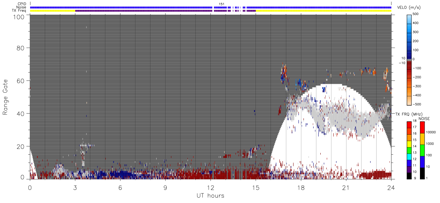Select the CPID value 151
This screenshot has height=203, width=440.
pos(221,4)
